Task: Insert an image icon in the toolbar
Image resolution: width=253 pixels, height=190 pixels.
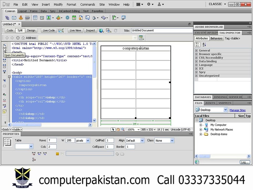Action: pos(48,18)
